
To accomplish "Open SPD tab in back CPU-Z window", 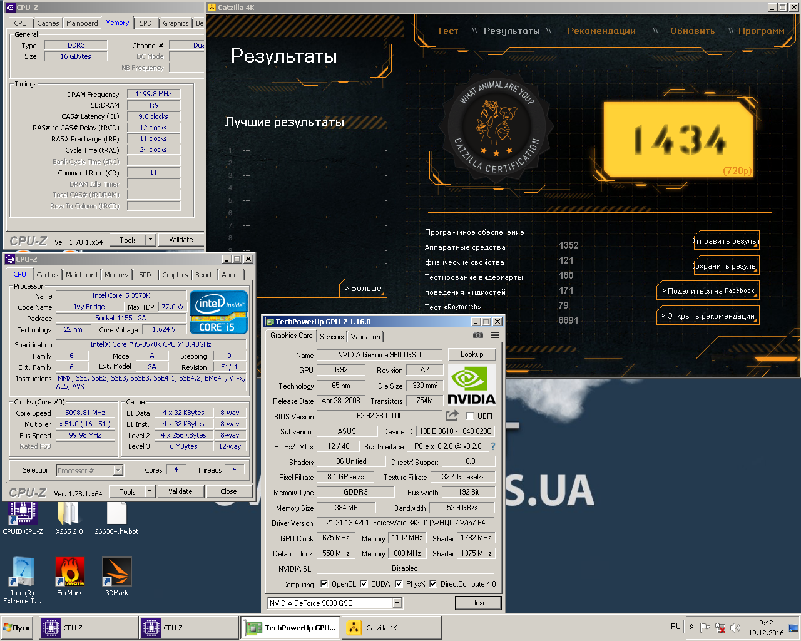I will tap(146, 23).
